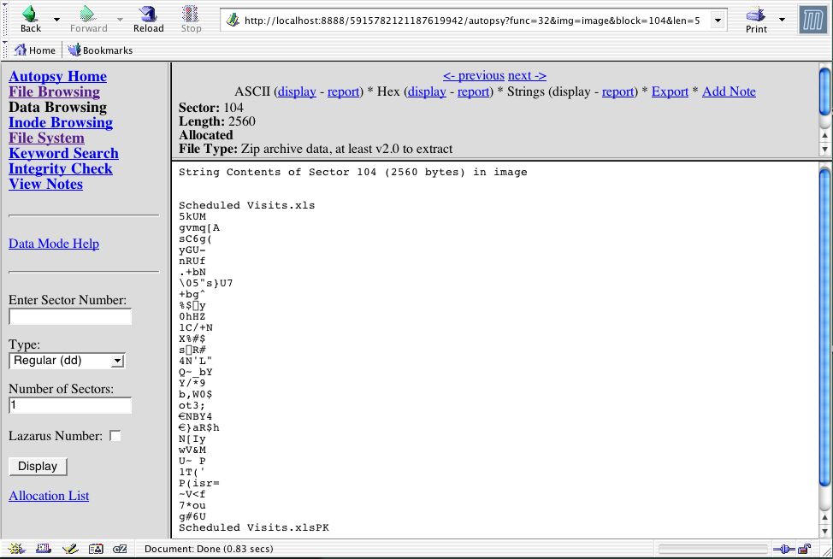Go to the Keyword Search section

pyautogui.click(x=63, y=154)
